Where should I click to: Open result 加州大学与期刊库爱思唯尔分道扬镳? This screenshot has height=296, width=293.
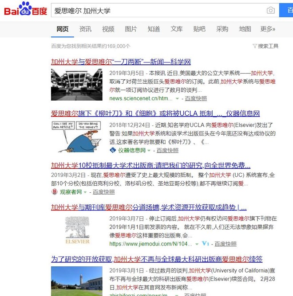(x=149, y=207)
